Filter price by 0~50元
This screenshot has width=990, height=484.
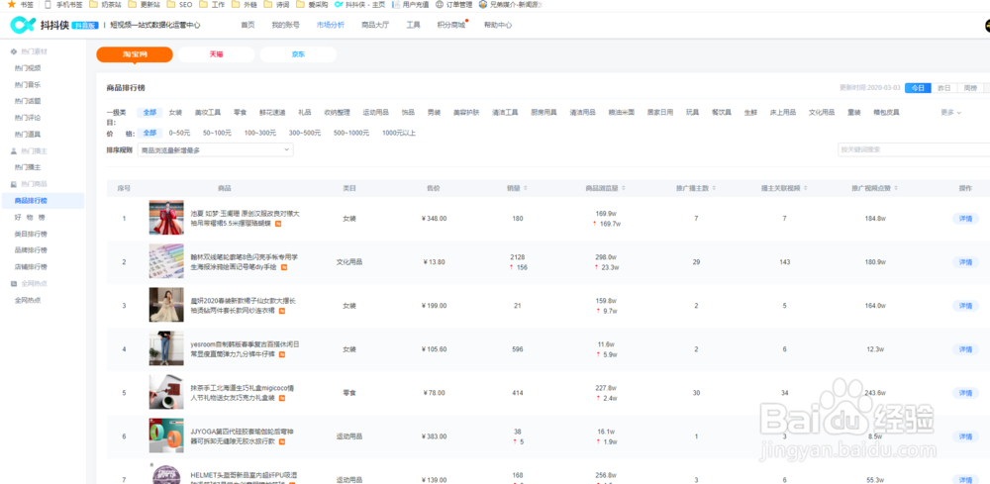(179, 134)
